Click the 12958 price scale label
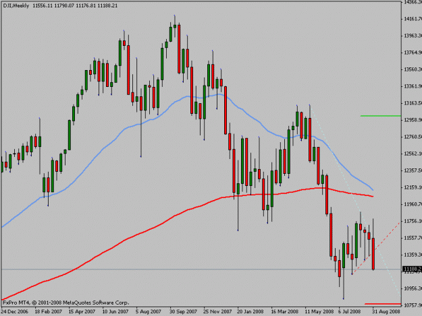 413,120
